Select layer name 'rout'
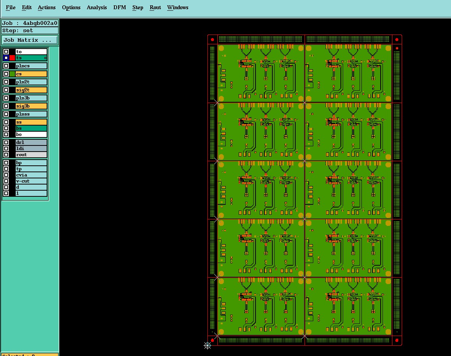451x356 pixels. (31, 155)
